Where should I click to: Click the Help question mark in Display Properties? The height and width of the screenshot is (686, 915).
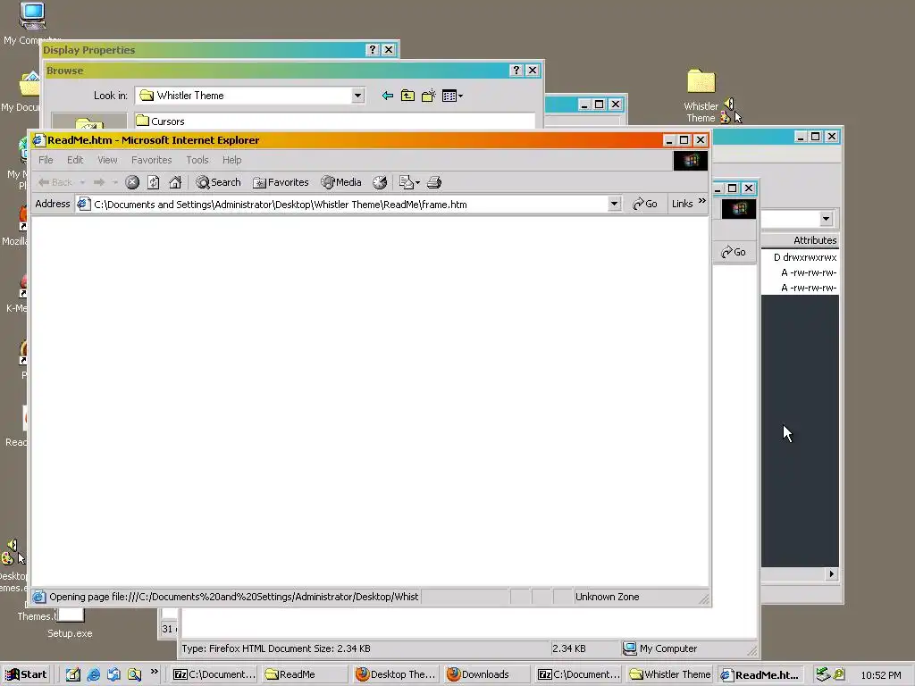tap(373, 50)
